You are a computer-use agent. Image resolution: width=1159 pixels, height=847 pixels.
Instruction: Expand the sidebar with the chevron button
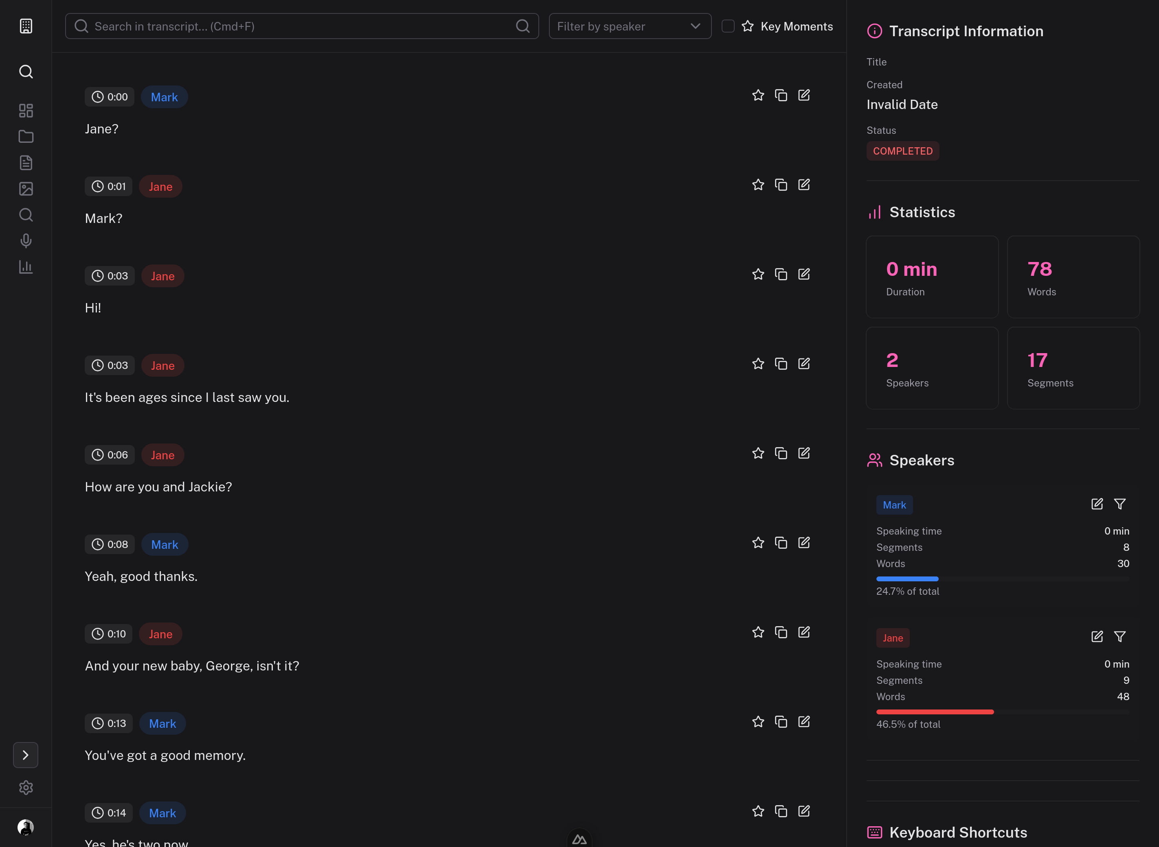[x=26, y=755]
